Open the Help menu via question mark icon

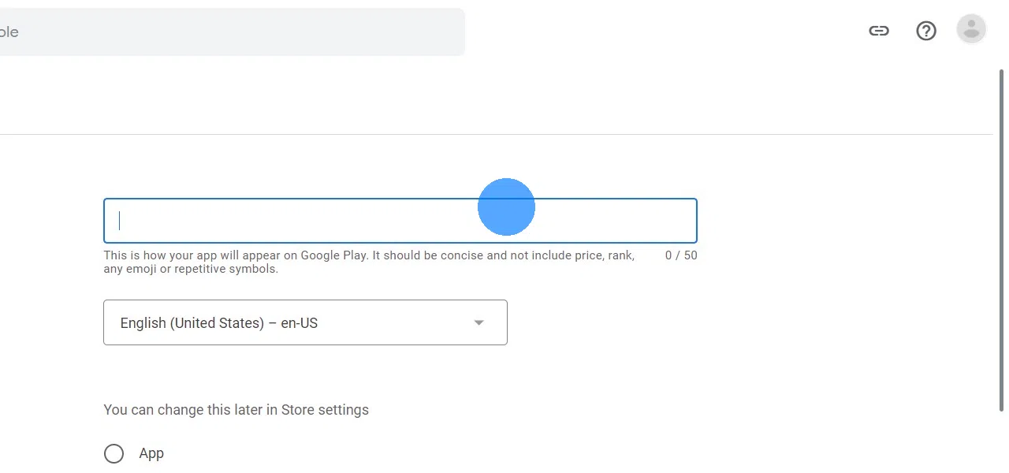[x=925, y=30]
